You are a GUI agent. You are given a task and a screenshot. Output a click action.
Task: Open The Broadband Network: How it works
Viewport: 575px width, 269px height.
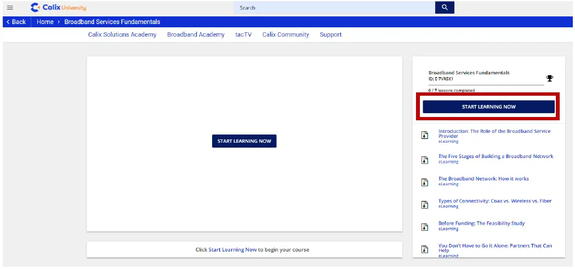(x=483, y=179)
